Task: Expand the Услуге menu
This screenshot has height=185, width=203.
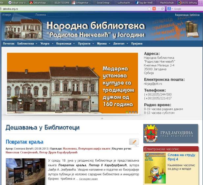Action: coord(47,44)
